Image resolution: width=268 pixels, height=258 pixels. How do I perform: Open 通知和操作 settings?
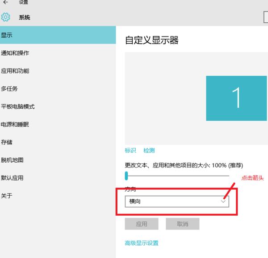(15, 53)
